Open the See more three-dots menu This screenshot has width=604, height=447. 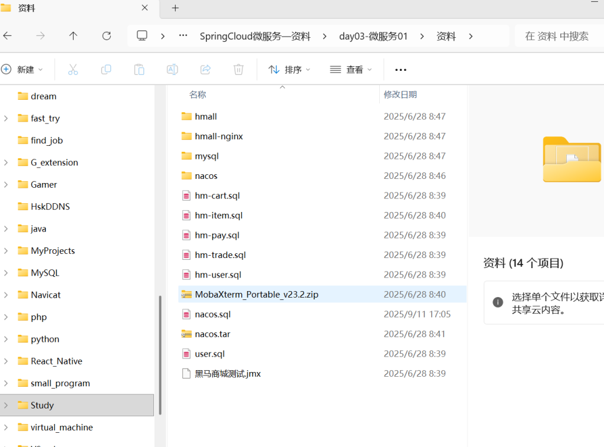click(x=401, y=70)
